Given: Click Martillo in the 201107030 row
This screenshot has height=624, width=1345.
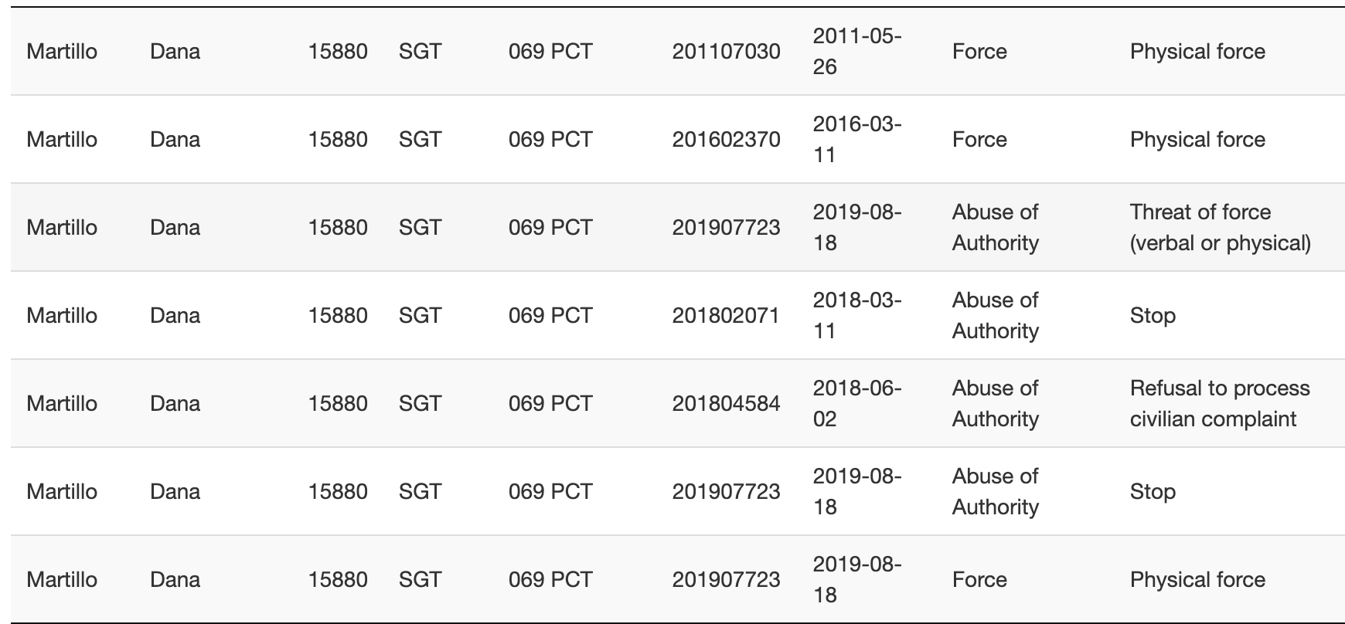Looking at the screenshot, I should pyautogui.click(x=62, y=52).
